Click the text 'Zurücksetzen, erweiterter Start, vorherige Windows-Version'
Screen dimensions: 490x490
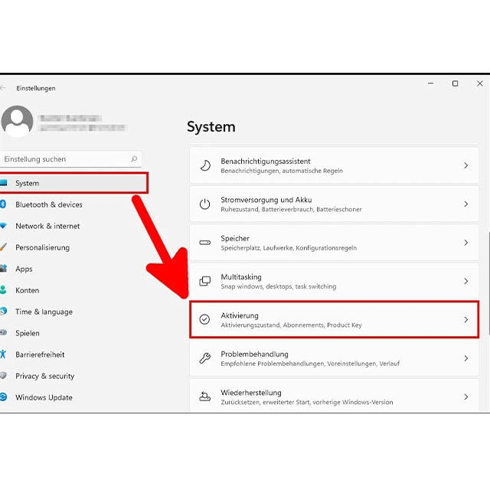[x=307, y=402]
